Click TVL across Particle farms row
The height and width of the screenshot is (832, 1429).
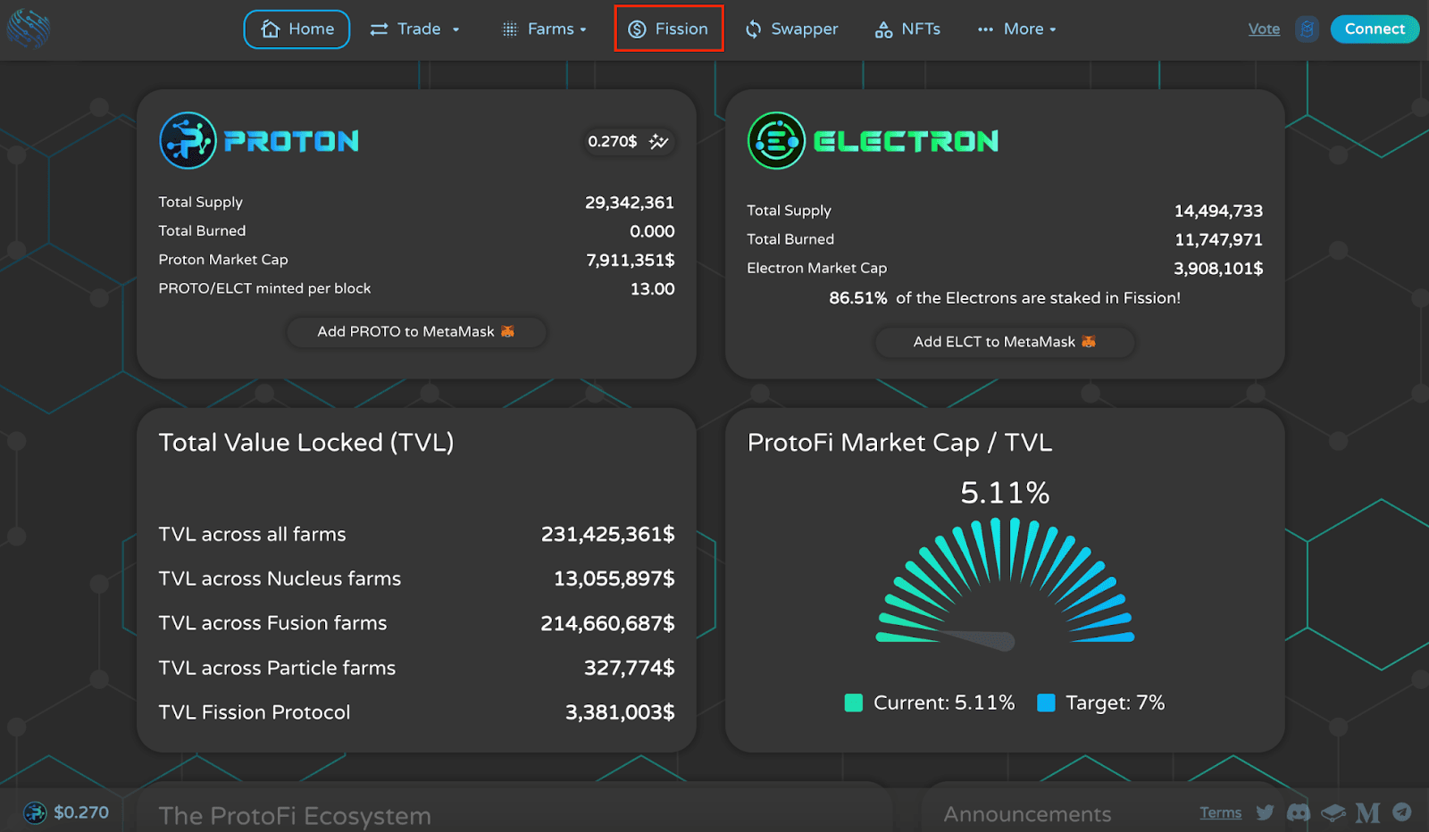tap(416, 668)
